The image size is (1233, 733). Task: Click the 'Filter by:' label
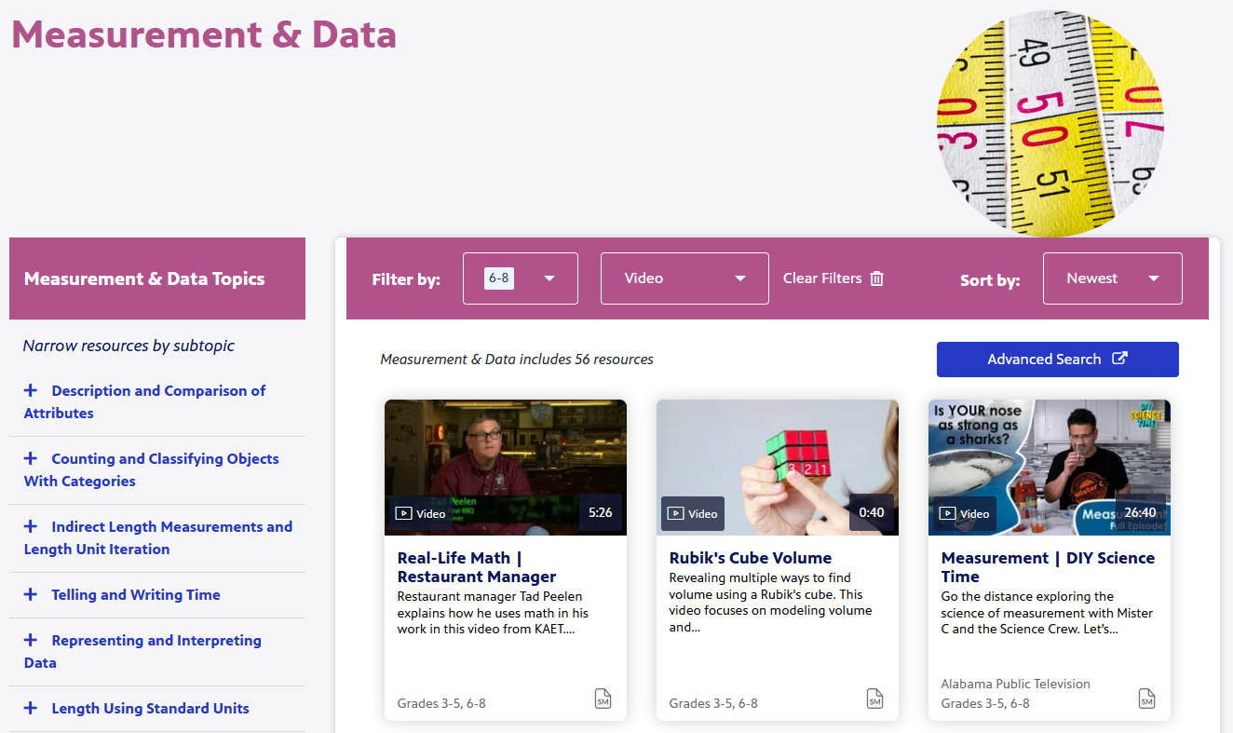click(x=406, y=279)
